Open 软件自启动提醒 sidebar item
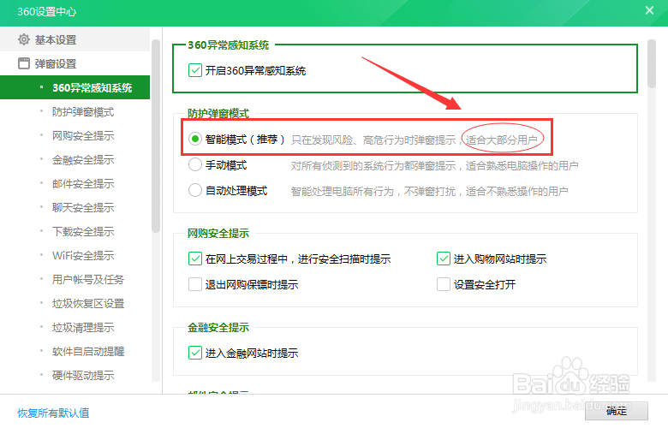The image size is (668, 428). 88,351
